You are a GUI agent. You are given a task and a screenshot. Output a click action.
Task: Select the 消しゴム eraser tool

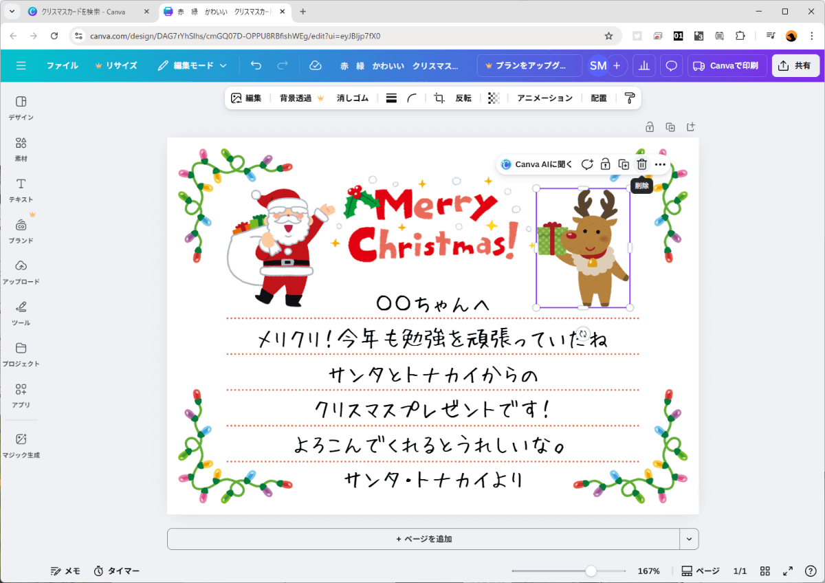point(353,98)
